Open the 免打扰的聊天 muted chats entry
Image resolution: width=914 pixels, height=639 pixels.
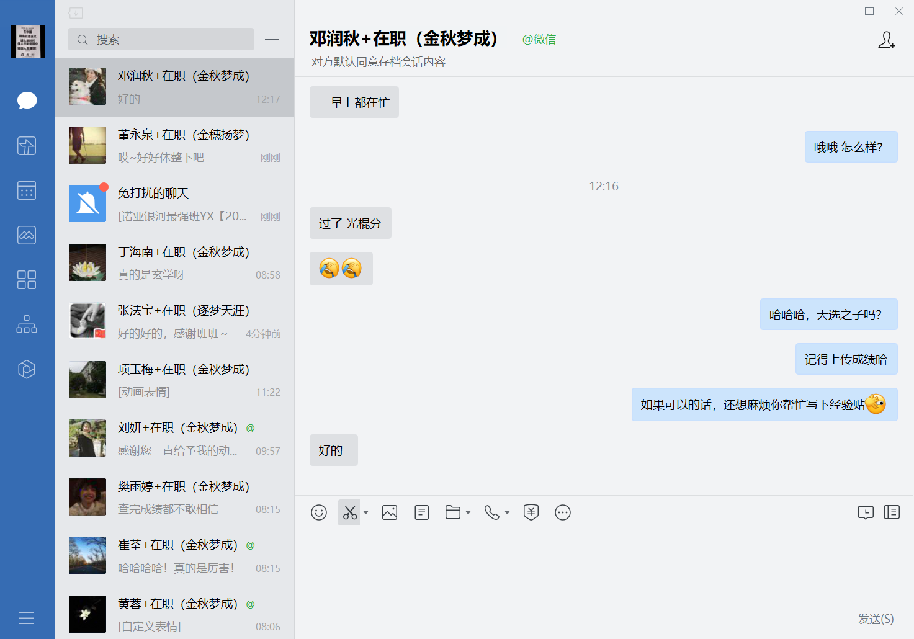(174, 204)
